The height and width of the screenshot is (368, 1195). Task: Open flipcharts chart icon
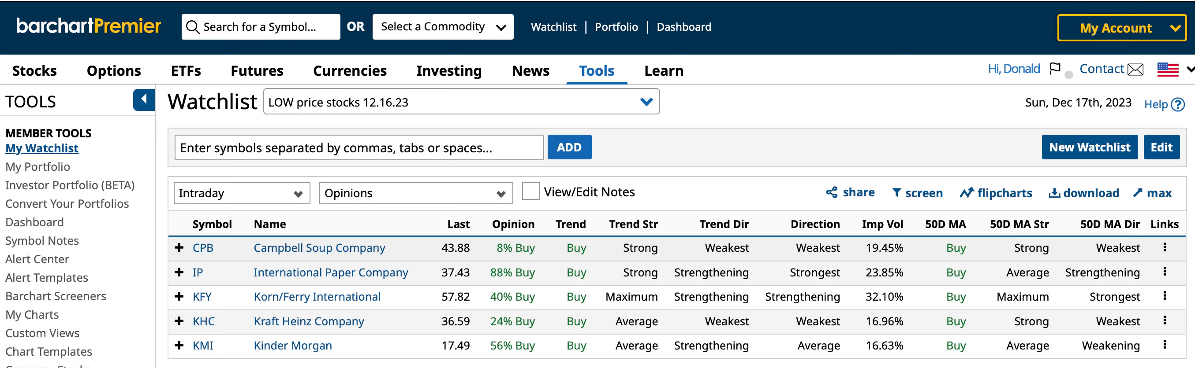967,192
